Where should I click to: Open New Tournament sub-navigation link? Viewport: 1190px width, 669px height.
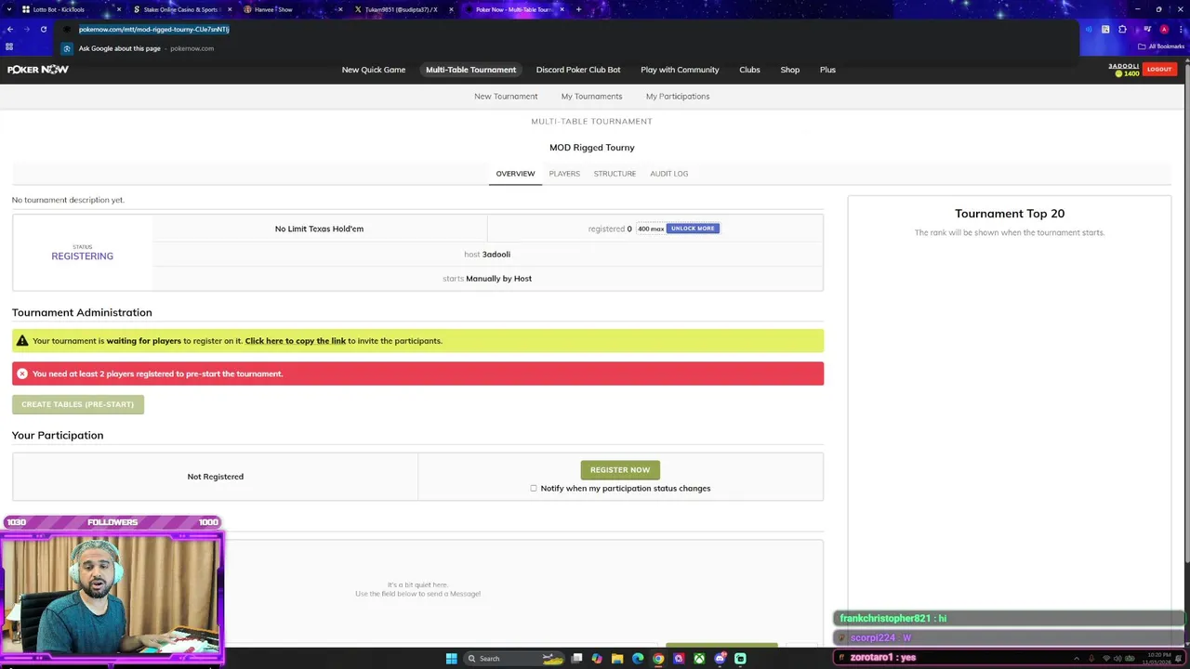tap(506, 96)
